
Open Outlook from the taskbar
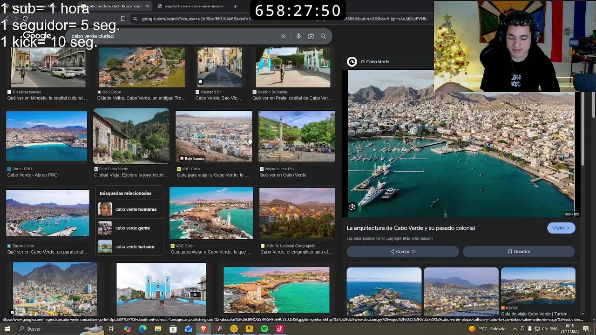click(x=188, y=329)
